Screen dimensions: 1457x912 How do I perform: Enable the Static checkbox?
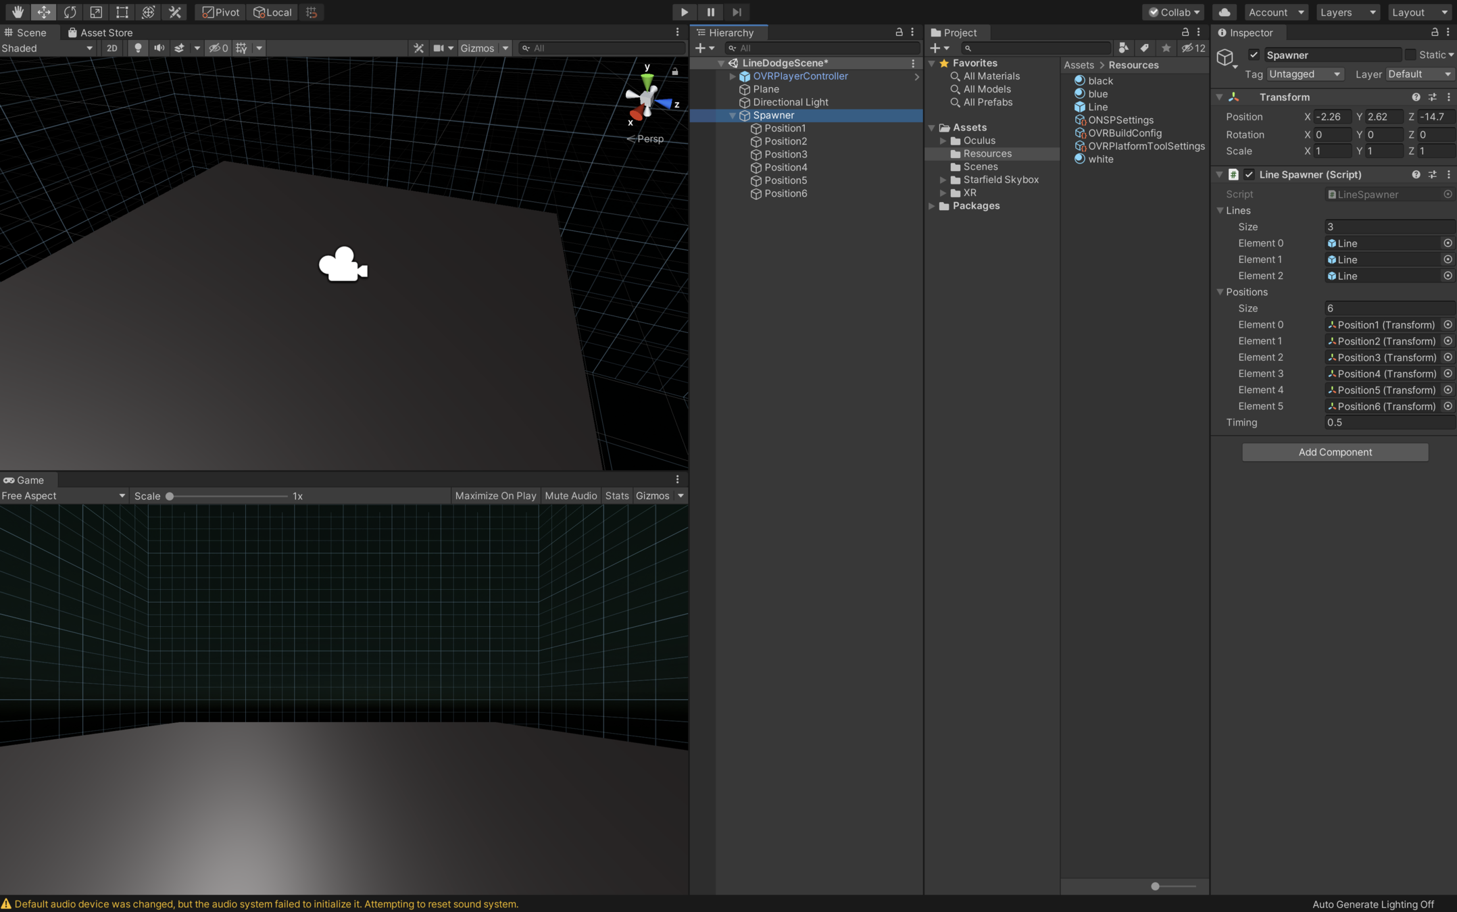1410,55
